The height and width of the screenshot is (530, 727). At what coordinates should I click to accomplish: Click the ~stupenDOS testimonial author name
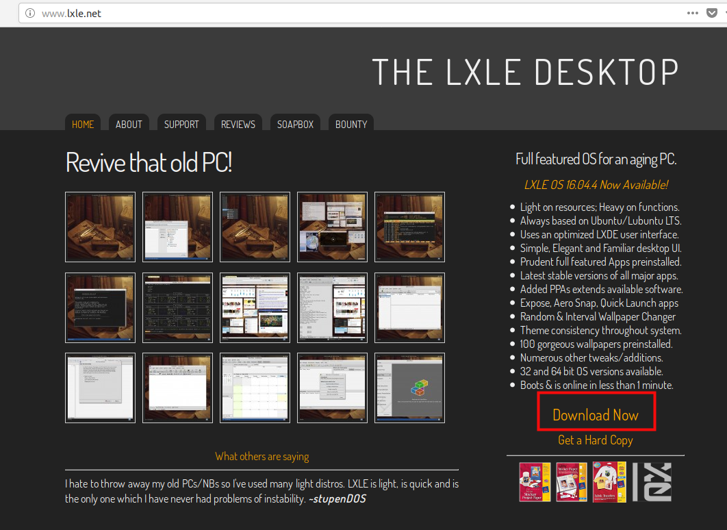(x=337, y=499)
